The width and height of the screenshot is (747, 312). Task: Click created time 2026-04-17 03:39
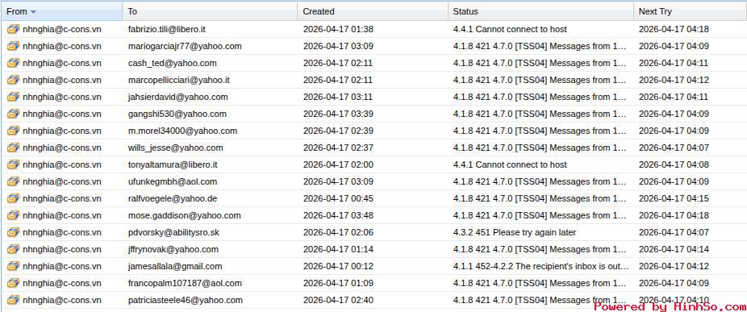338,114
